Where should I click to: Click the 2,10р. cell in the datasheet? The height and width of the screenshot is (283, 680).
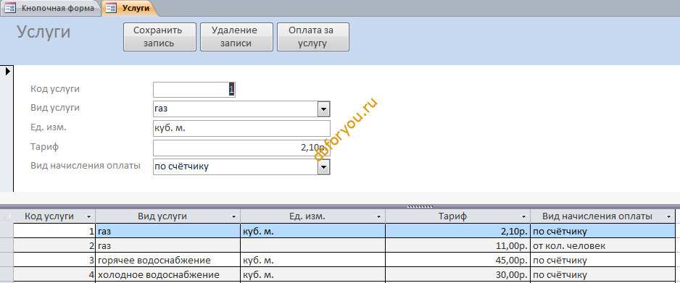point(457,232)
